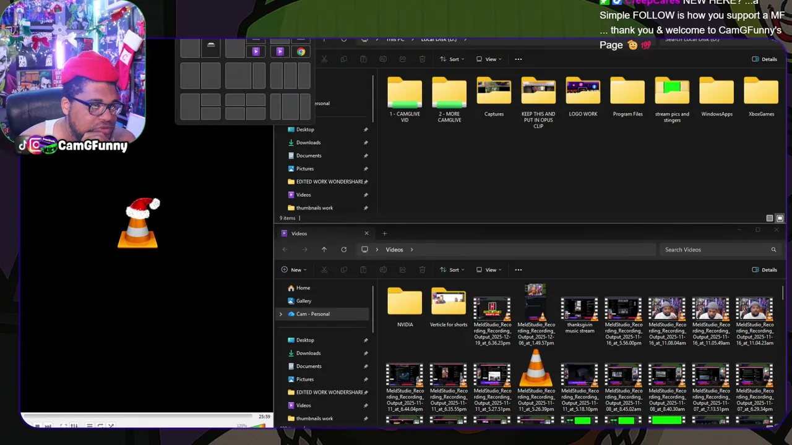Click chevron before Videos in address bar
This screenshot has width=792, height=445.
378,250
